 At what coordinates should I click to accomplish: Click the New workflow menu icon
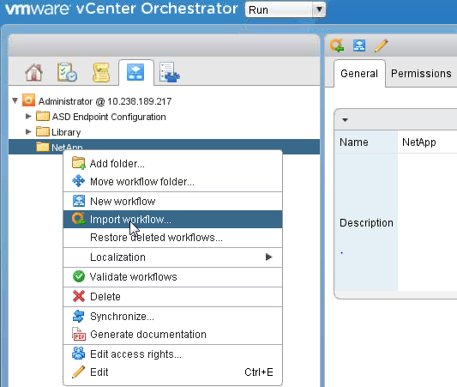[79, 201]
